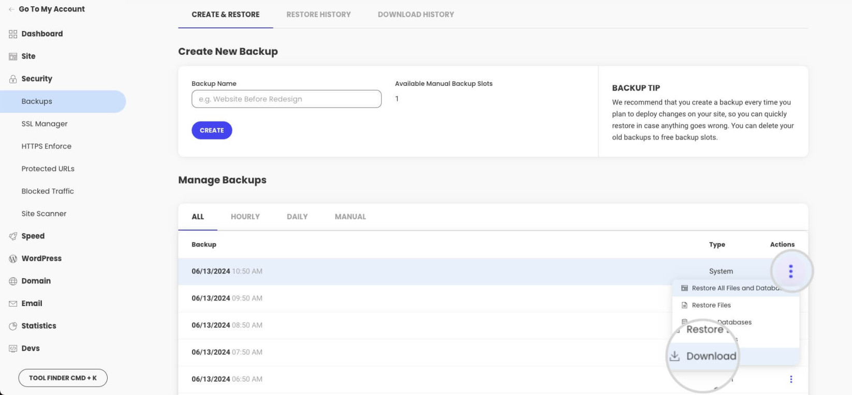Open Backups in the sidebar
Screen dimensions: 852x395
tap(63, 101)
